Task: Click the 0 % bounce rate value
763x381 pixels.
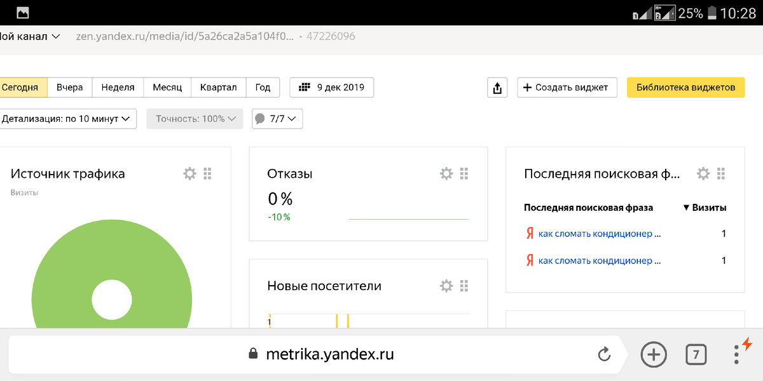Action: point(280,199)
